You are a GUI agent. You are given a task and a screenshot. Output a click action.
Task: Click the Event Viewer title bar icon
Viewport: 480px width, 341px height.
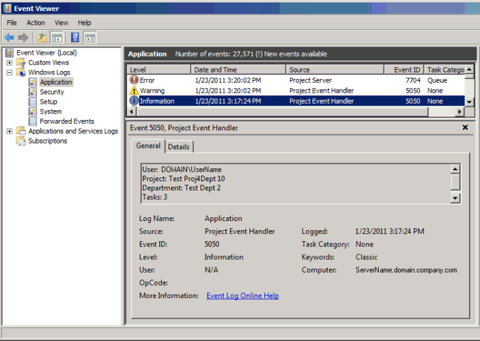pos(8,8)
